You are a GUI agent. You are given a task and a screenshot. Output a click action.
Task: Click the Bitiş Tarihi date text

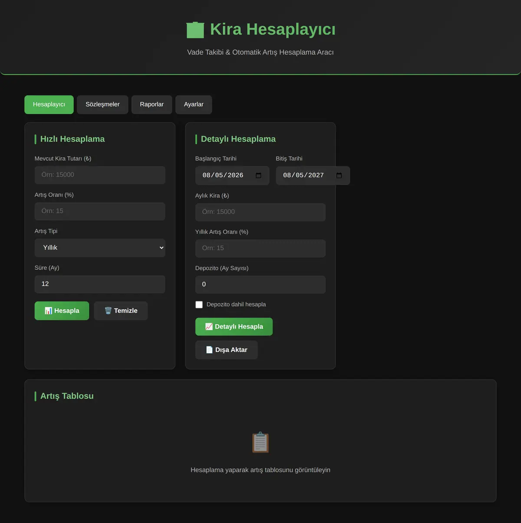click(x=303, y=175)
